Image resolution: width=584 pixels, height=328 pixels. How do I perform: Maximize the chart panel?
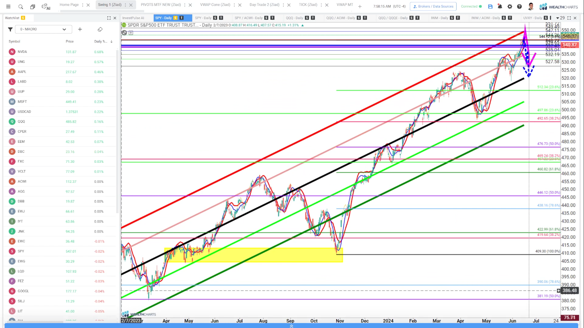coord(569,18)
